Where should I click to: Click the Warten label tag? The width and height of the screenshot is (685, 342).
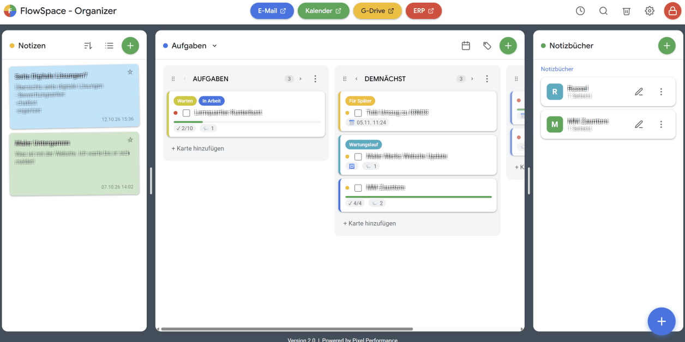[x=185, y=101]
